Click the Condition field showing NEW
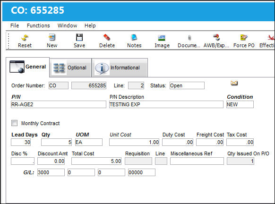This screenshot has height=204, width=275. point(240,104)
